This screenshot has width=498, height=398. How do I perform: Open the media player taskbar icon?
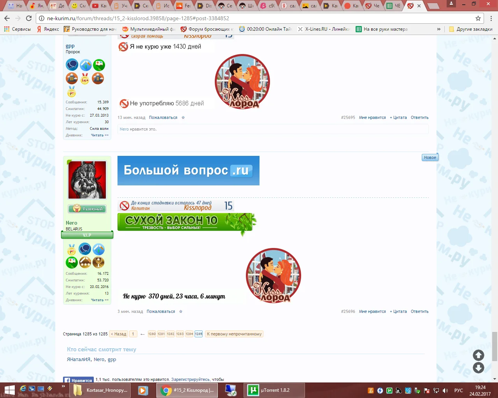(143, 390)
